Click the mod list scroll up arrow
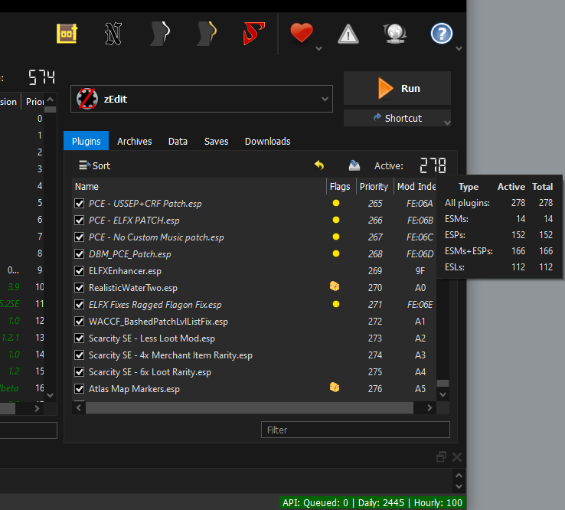 [x=51, y=99]
